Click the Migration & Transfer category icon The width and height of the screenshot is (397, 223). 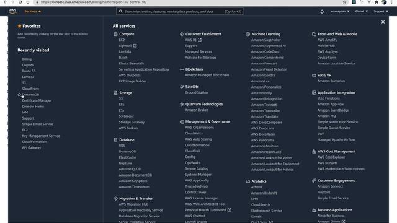[115, 198]
